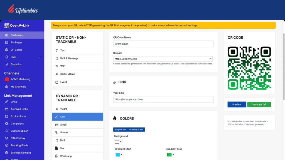
Task: Click the OpenMyLink brand name
Action: pos(20,26)
